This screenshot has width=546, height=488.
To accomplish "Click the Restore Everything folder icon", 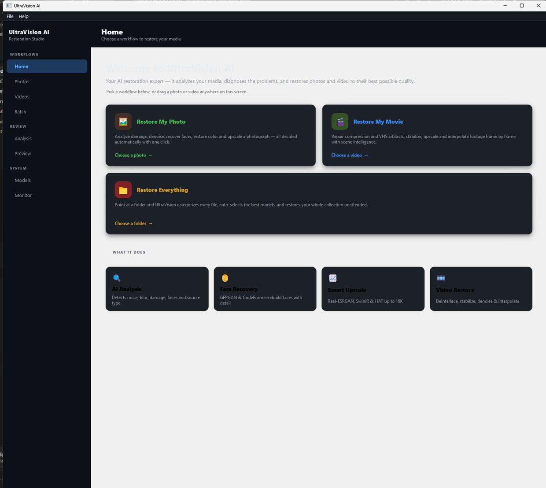I will [123, 190].
